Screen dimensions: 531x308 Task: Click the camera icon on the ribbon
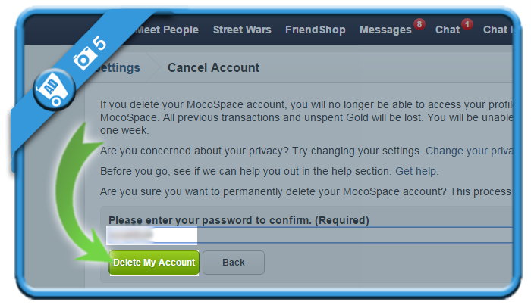tap(83, 58)
